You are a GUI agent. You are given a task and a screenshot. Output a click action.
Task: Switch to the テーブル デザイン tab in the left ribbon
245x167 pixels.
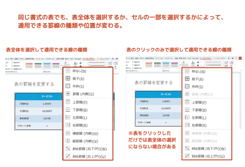pyautogui.click(x=89, y=59)
